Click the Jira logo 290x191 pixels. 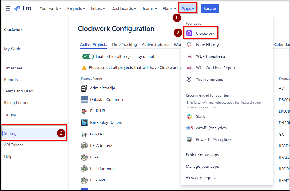[23, 9]
